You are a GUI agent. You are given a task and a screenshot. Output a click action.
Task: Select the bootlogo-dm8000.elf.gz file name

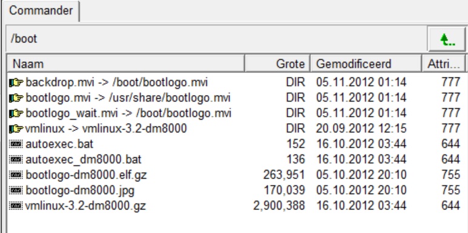pyautogui.click(x=86, y=175)
